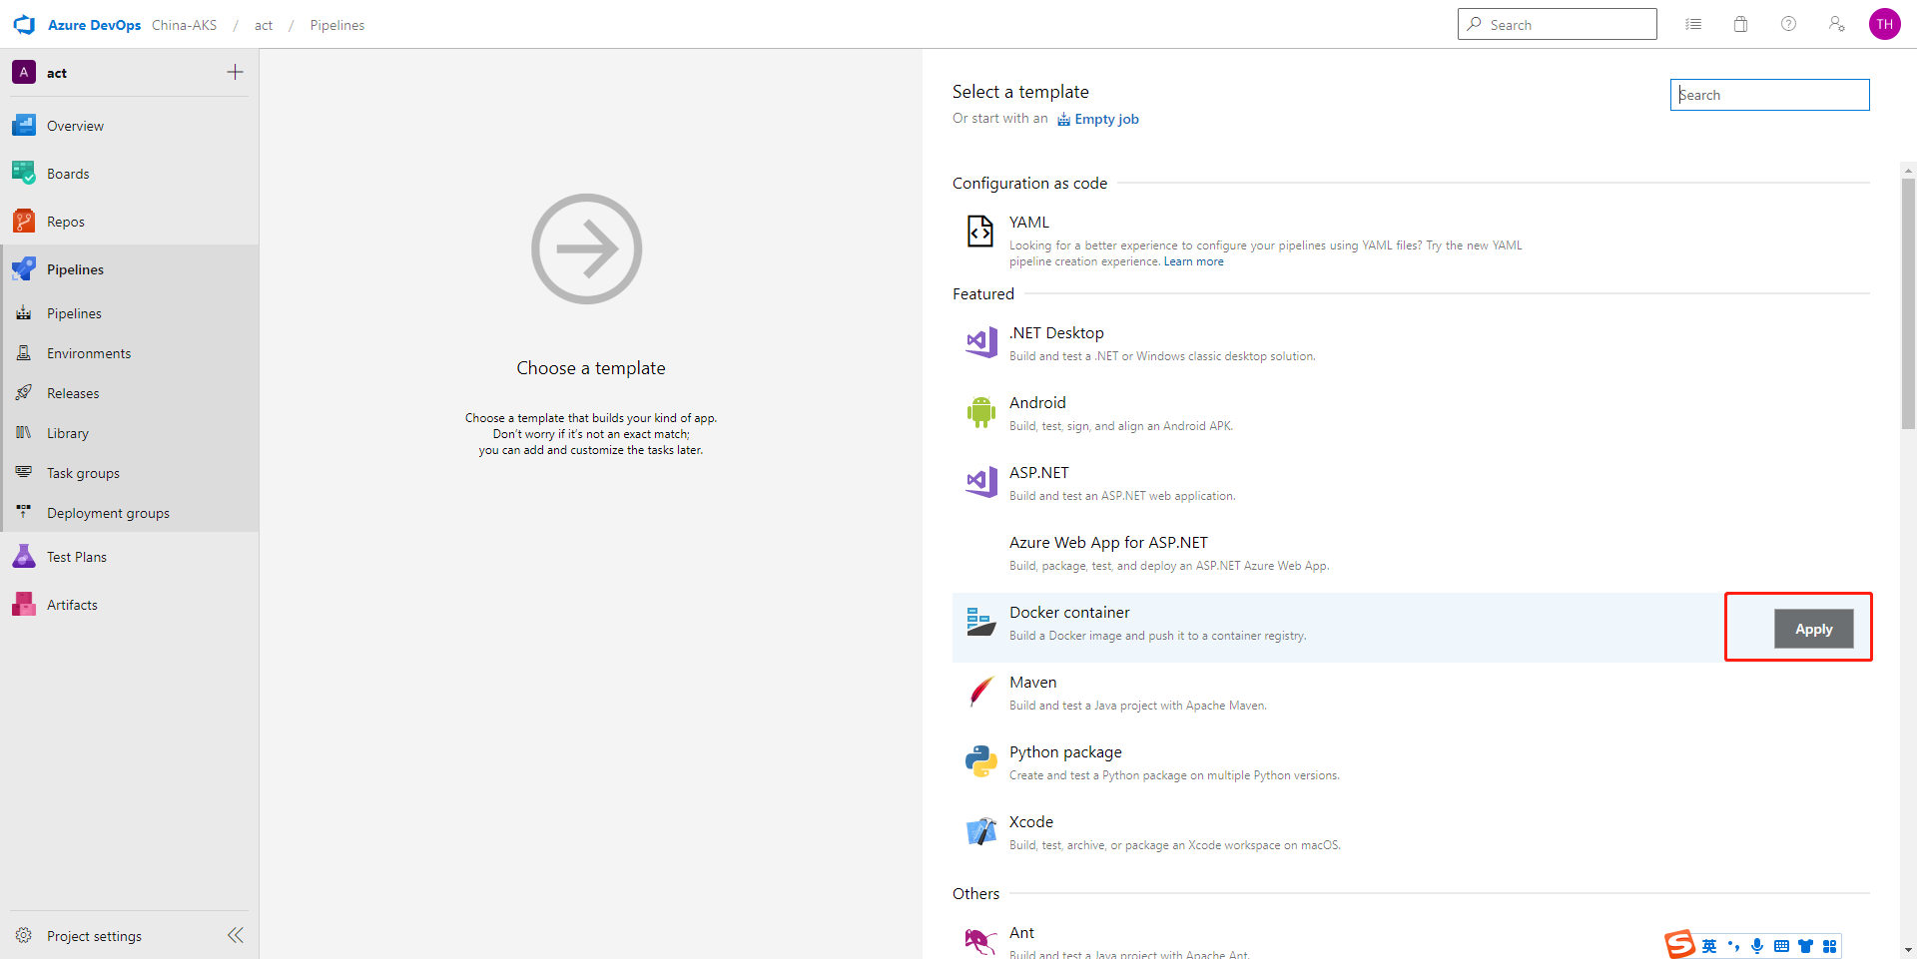
Task: Select the Maven template title
Action: click(1032, 682)
